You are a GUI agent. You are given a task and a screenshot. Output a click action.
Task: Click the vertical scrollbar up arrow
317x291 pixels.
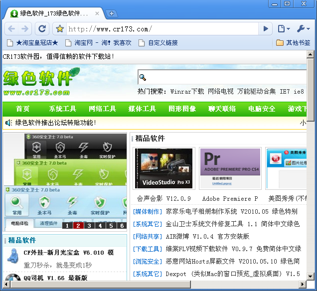tap(310, 54)
